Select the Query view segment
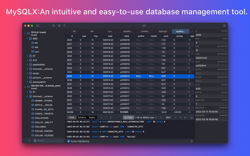Viewport: 250px width, 156px height. tap(92, 117)
